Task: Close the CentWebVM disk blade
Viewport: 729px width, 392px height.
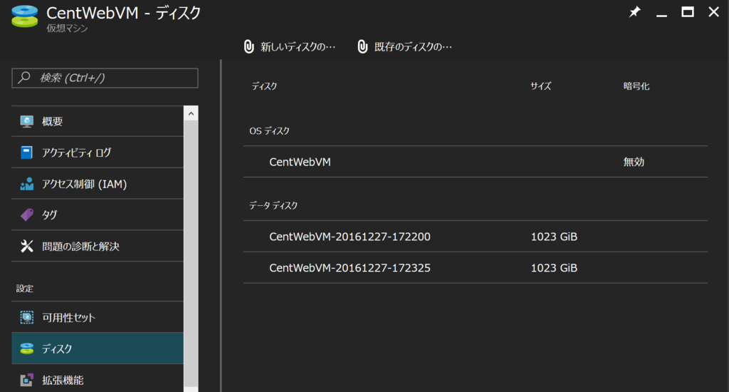Action: (x=713, y=11)
